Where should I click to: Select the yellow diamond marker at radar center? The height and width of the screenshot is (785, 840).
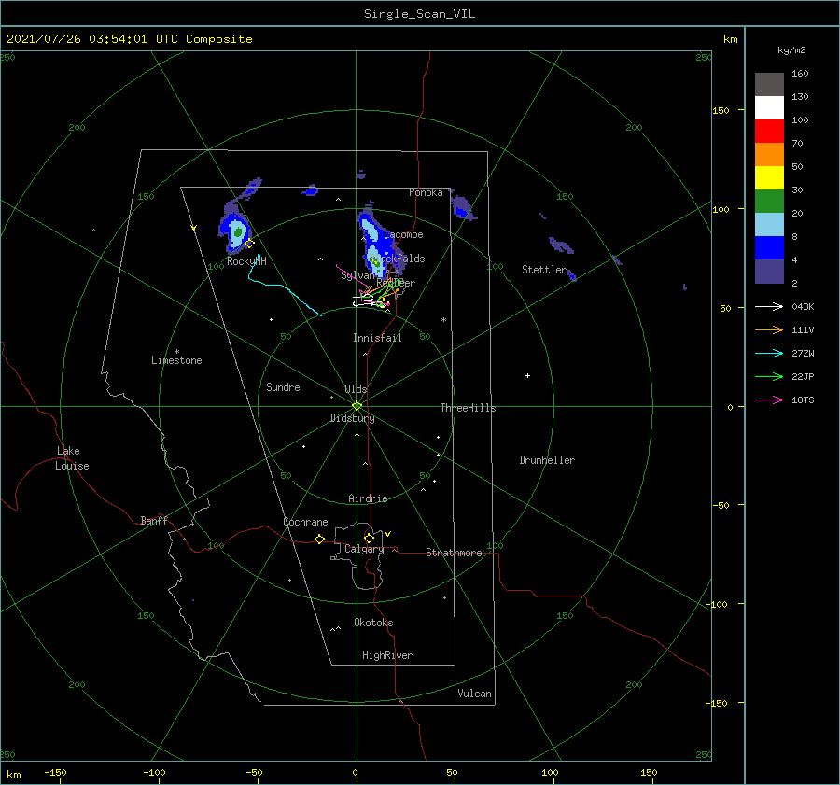(357, 406)
